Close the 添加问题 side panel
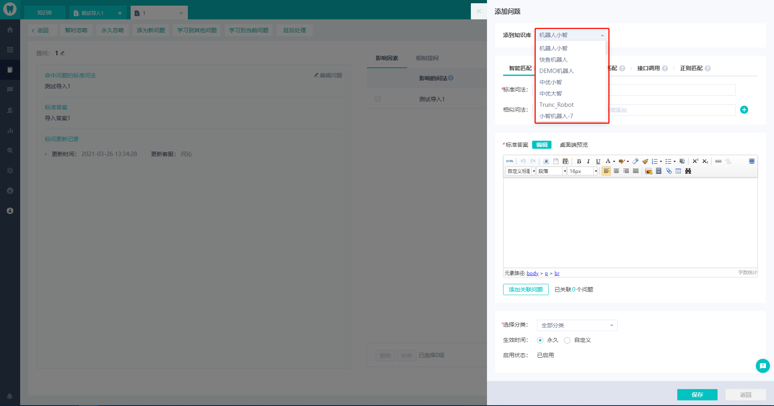The image size is (774, 406). coord(479,11)
